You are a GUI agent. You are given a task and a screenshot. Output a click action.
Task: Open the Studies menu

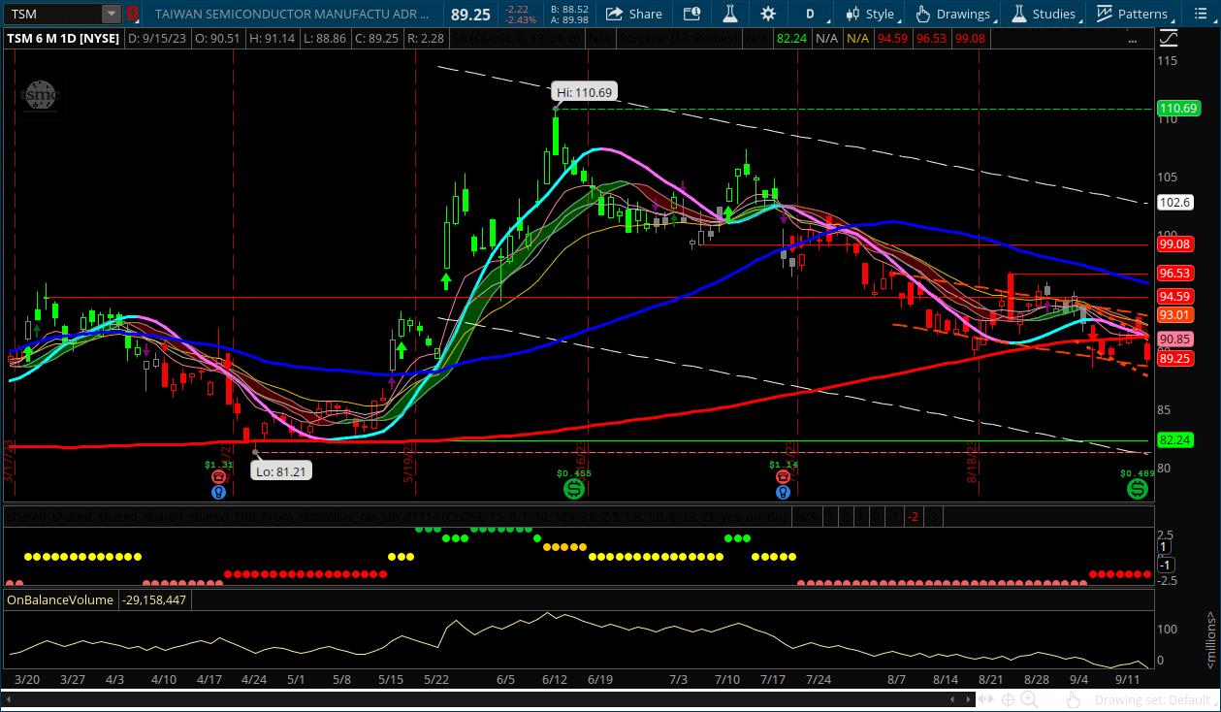tap(1044, 14)
